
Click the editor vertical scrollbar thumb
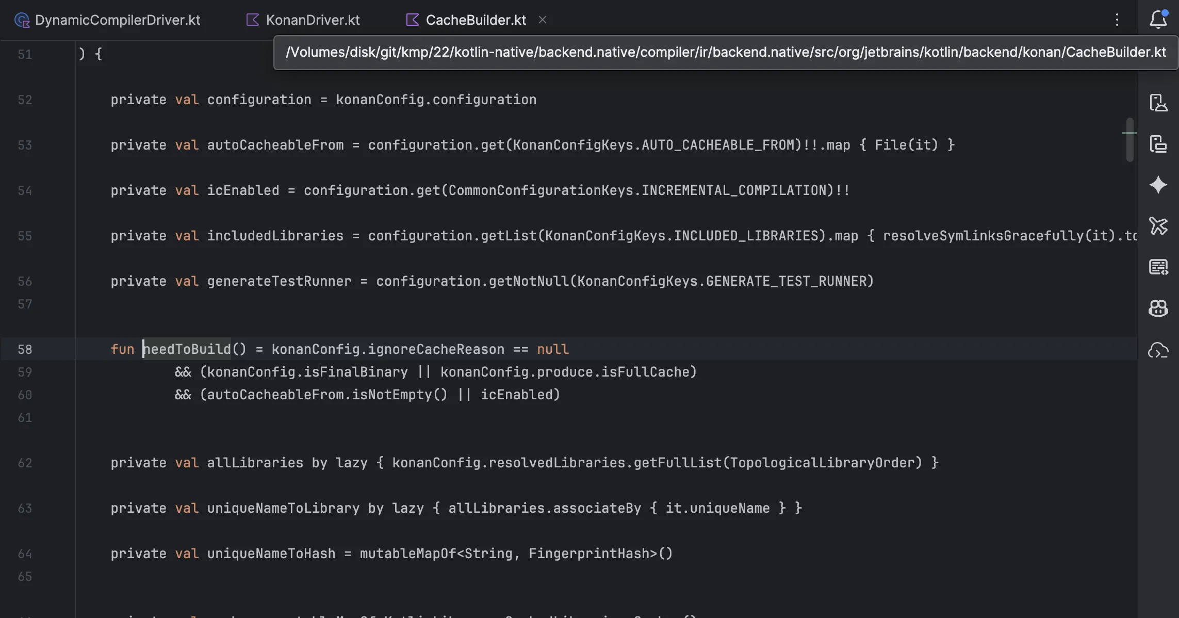tap(1129, 139)
